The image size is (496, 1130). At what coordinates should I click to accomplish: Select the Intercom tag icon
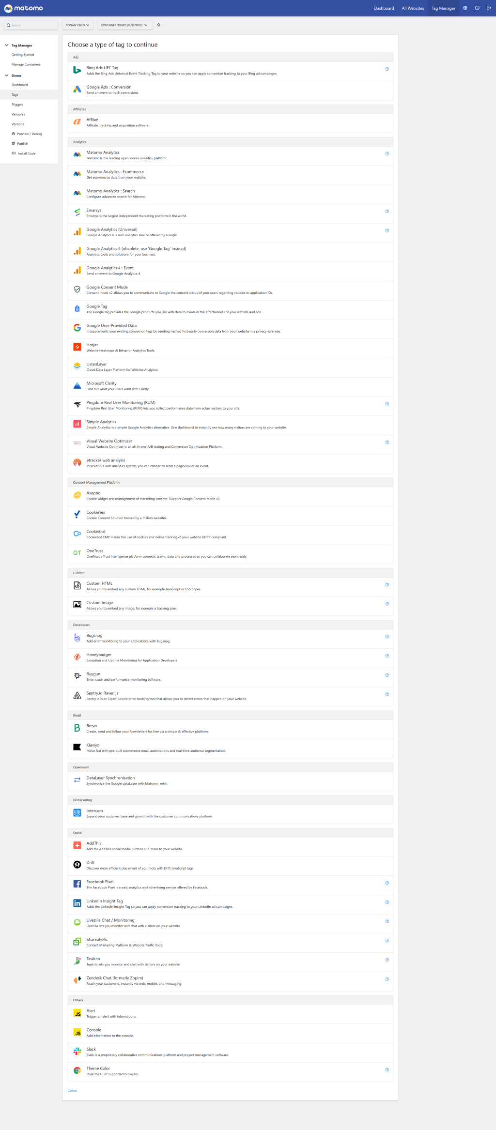pos(77,813)
